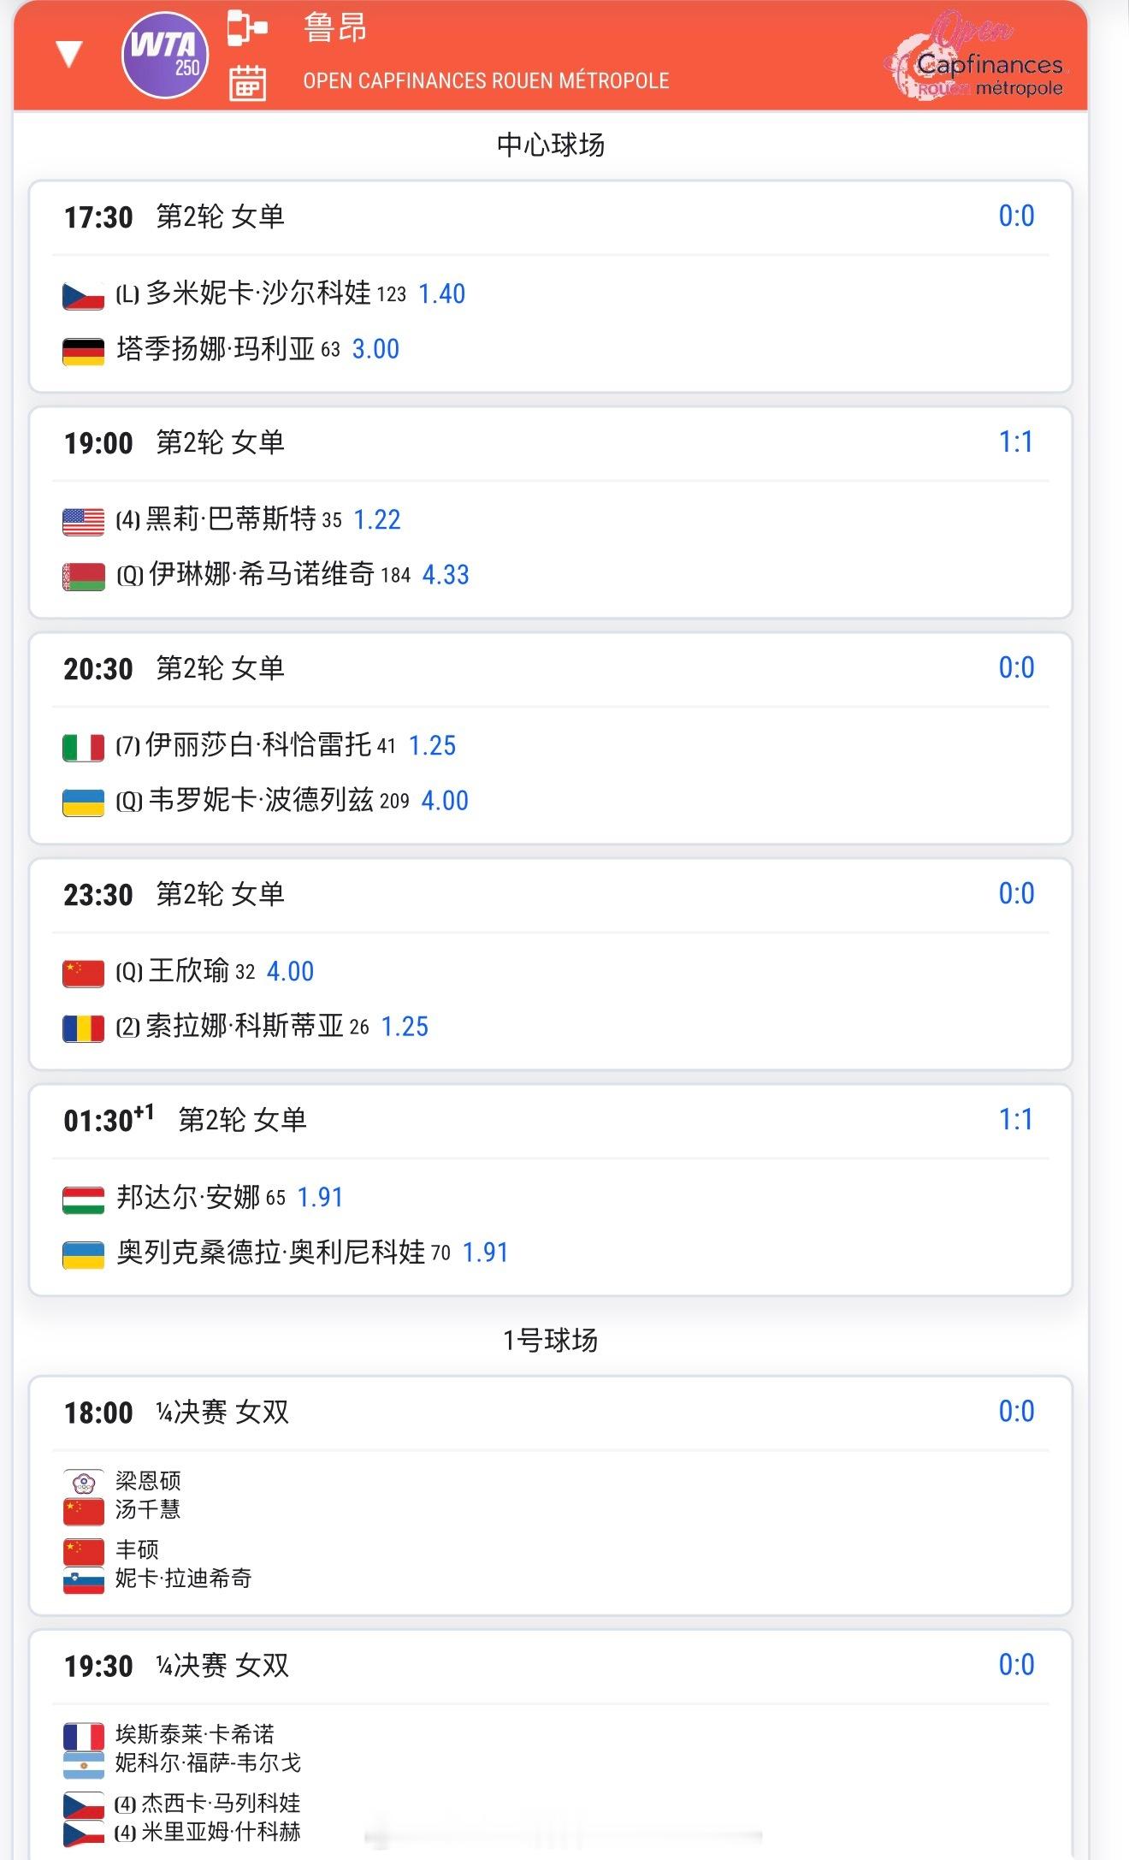The height and width of the screenshot is (1860, 1129).
Task: Open the 18:00 doubles quarterfinal match header
Action: coord(176,1412)
